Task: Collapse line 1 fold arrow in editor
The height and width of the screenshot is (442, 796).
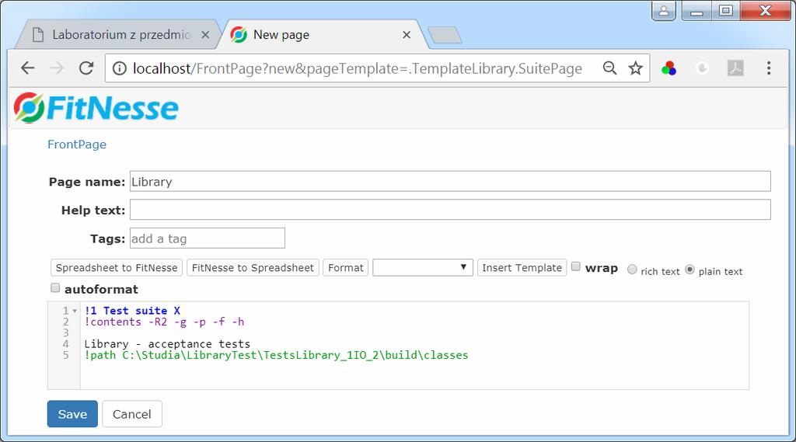Action: (x=75, y=311)
